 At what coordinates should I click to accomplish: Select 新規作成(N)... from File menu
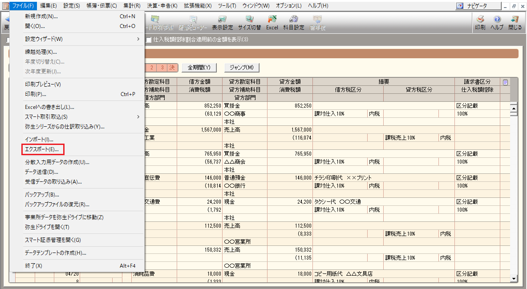click(x=83, y=16)
